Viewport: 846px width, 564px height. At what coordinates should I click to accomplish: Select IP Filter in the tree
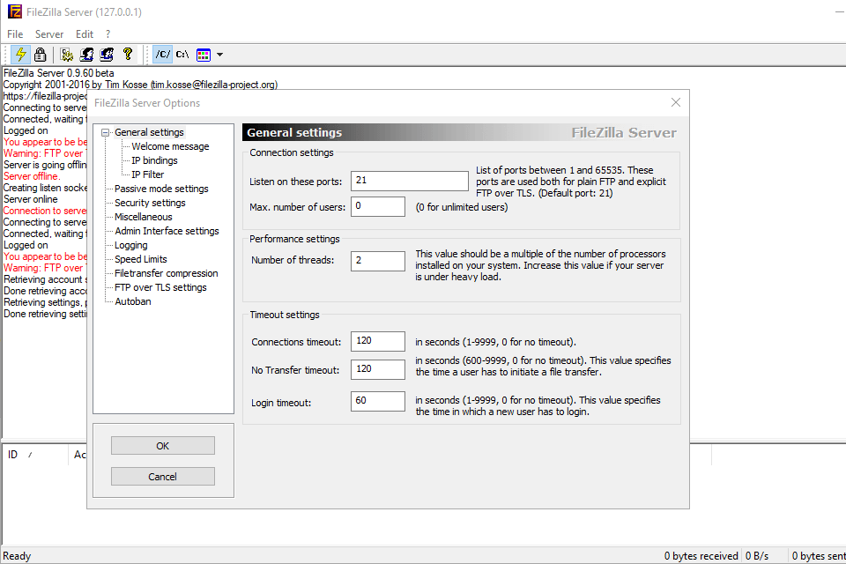[148, 174]
